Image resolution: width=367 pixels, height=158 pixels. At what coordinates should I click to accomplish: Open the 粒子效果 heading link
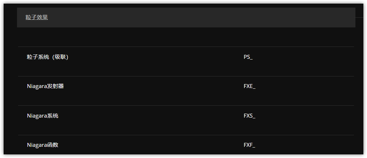37,17
